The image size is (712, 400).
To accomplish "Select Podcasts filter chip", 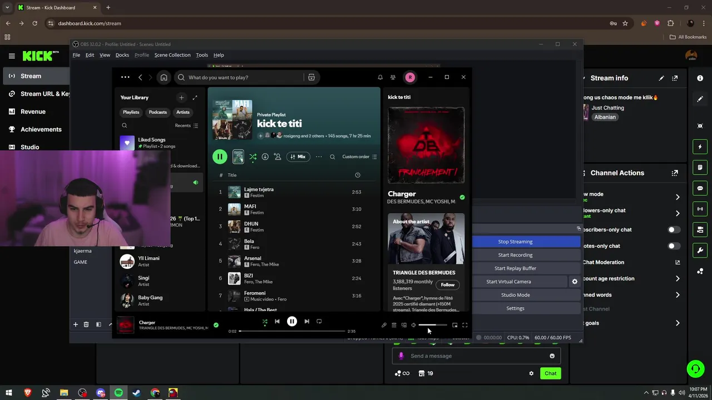I will point(158,112).
